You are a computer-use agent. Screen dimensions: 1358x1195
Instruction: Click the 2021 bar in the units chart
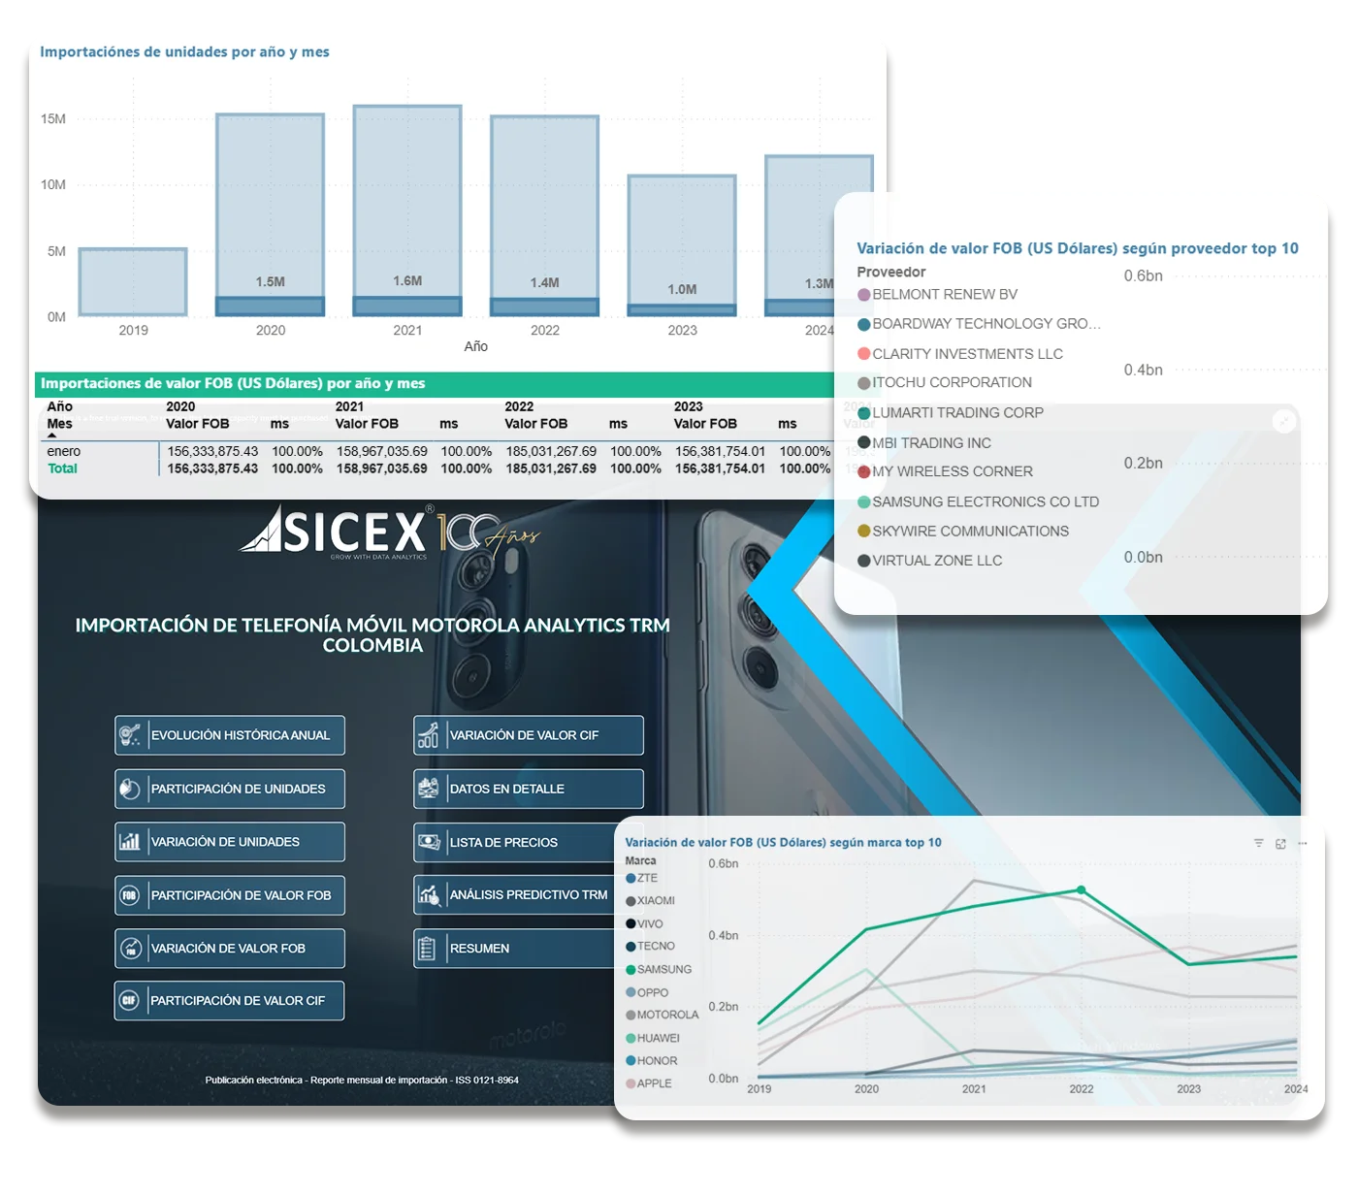407,210
